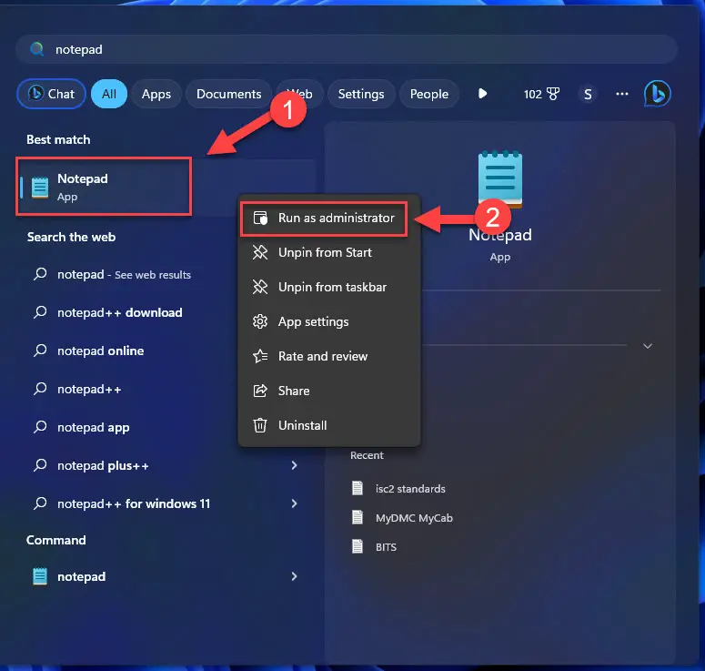Click document icon beside BITS
Screen dimensions: 705x671
pyautogui.click(x=358, y=546)
